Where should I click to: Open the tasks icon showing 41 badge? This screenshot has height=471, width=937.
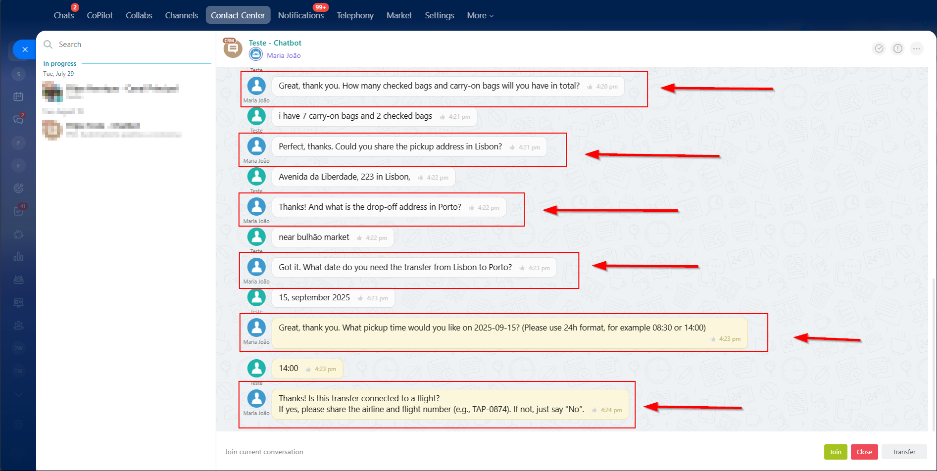point(18,211)
